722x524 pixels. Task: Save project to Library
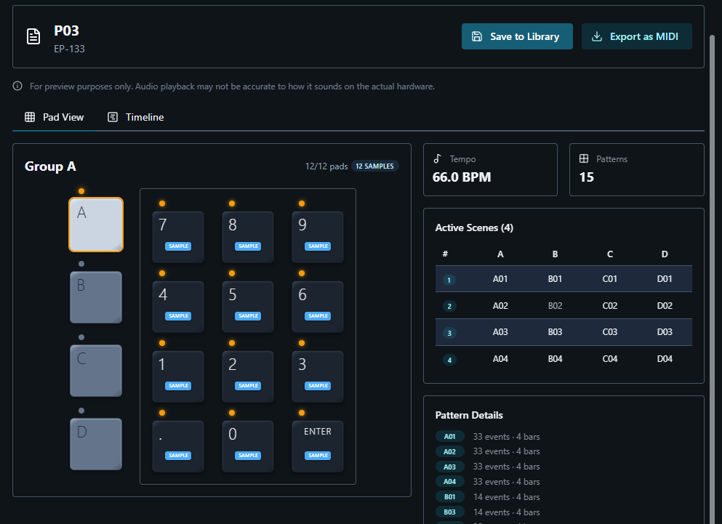coord(517,36)
